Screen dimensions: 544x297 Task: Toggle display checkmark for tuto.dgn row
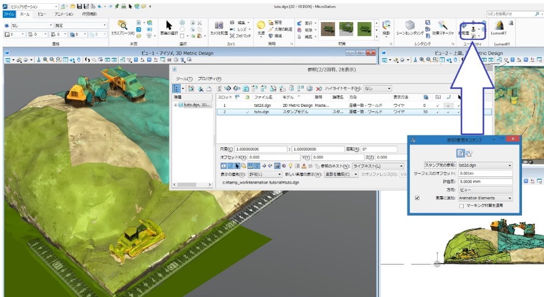pyautogui.click(x=438, y=112)
